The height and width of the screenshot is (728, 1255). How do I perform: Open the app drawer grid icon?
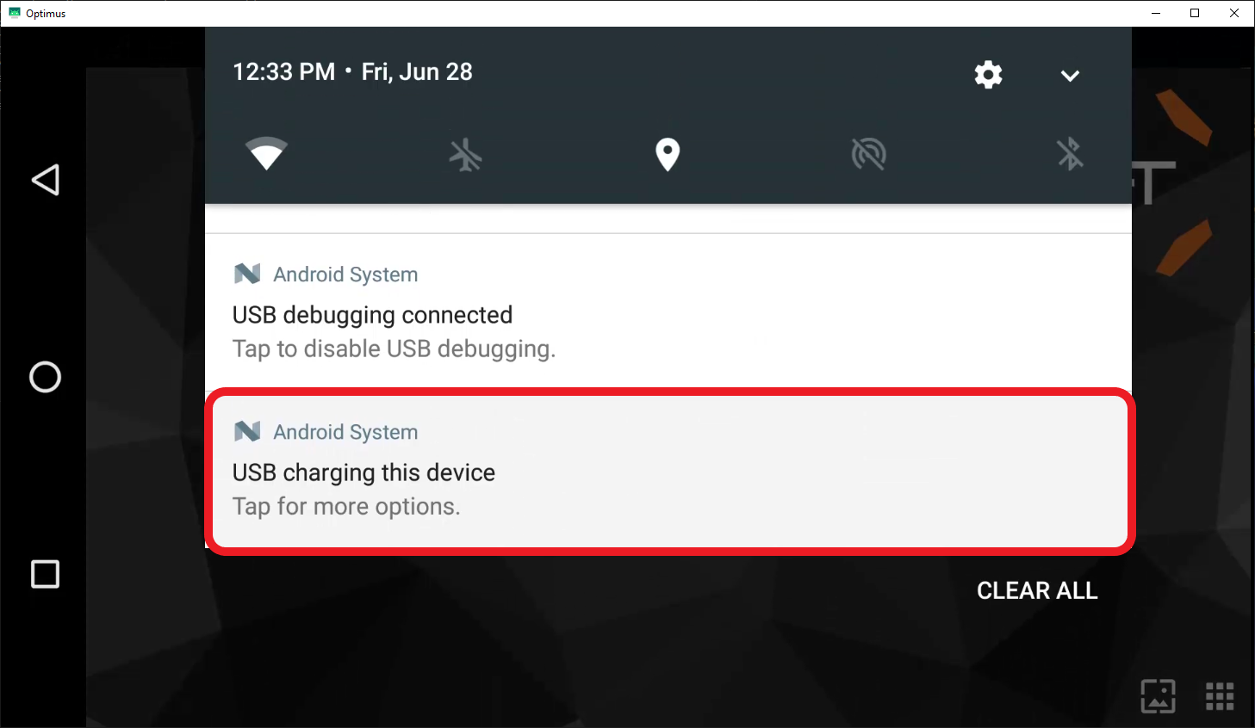(1220, 696)
